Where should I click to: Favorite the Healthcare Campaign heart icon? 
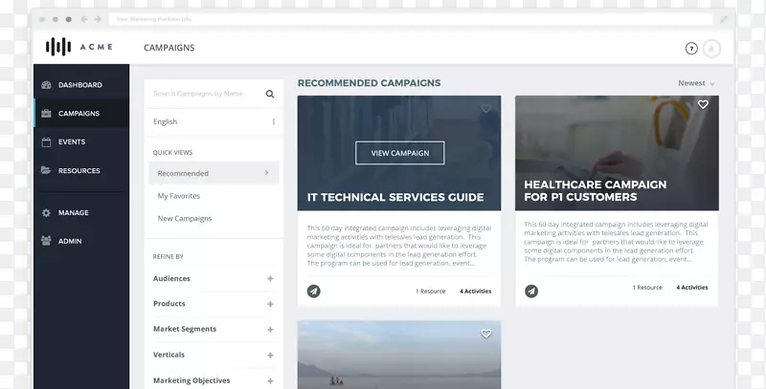pyautogui.click(x=703, y=105)
